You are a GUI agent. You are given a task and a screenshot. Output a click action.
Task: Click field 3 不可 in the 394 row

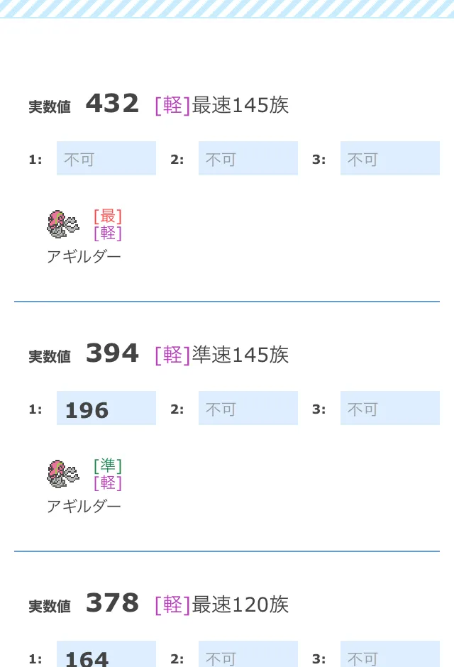[x=390, y=408]
